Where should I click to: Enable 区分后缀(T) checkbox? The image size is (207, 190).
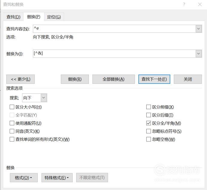tap(148, 115)
